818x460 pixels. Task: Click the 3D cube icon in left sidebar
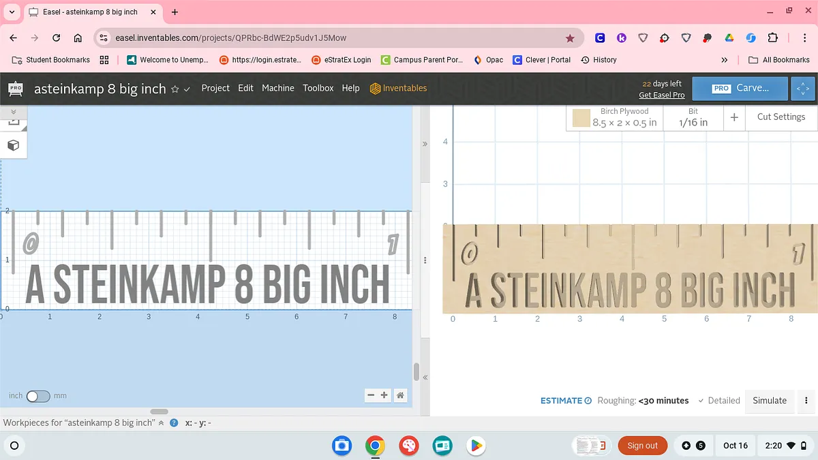(13, 145)
